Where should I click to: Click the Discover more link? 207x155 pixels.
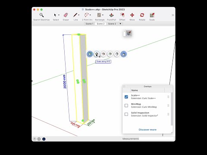click(x=147, y=130)
